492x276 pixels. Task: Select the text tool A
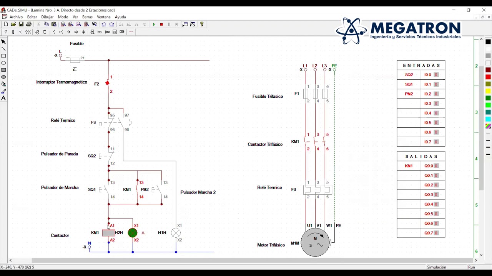3,98
